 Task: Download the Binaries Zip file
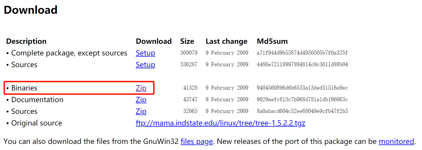point(141,88)
